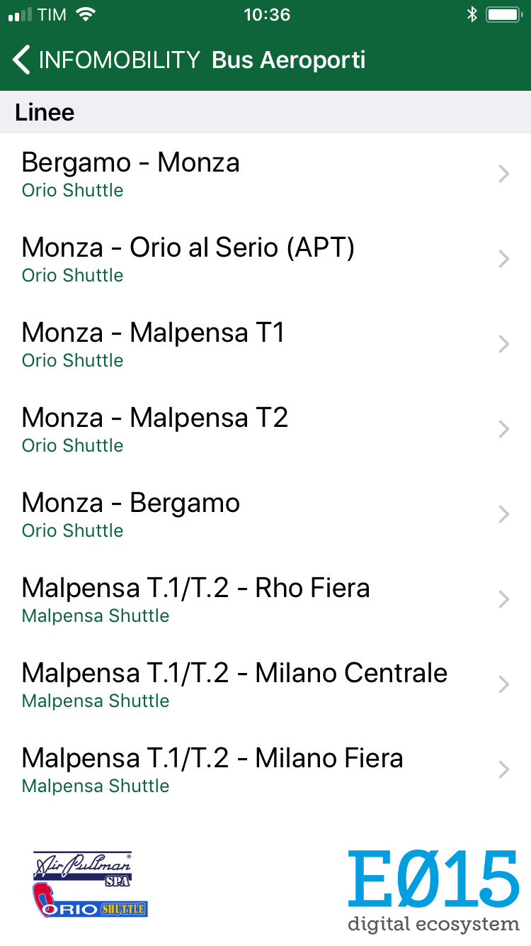Image resolution: width=531 pixels, height=946 pixels.
Task: Tap the clock showing 10:36
Action: [266, 14]
